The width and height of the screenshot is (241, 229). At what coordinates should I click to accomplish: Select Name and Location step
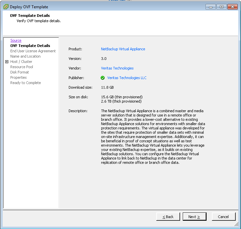(x=25, y=56)
